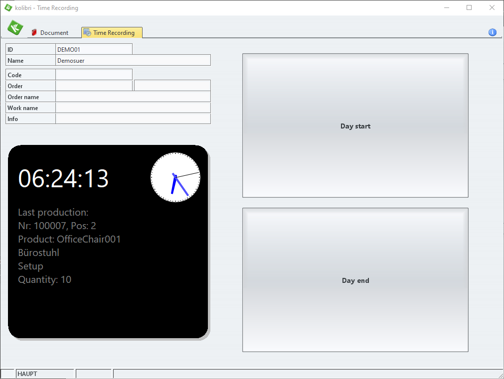Click the ID field containing DEMO01
504x379 pixels.
pos(94,49)
